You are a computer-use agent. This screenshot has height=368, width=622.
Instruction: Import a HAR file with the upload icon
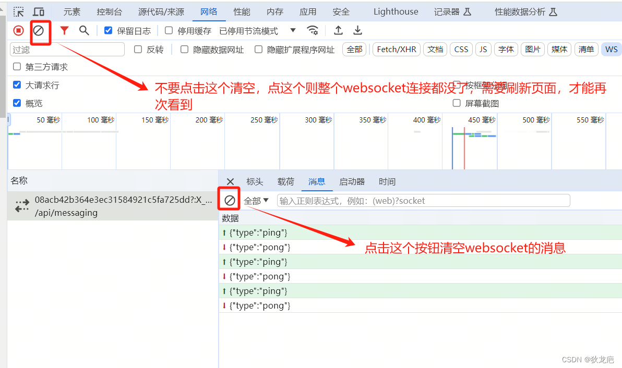pos(338,31)
